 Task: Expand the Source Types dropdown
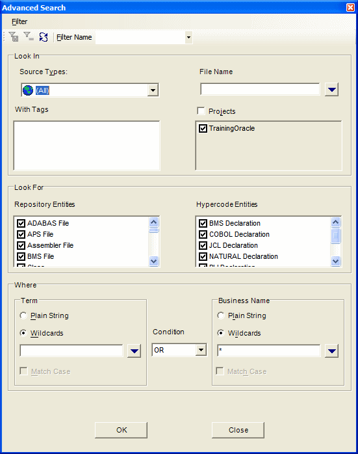pyautogui.click(x=153, y=90)
